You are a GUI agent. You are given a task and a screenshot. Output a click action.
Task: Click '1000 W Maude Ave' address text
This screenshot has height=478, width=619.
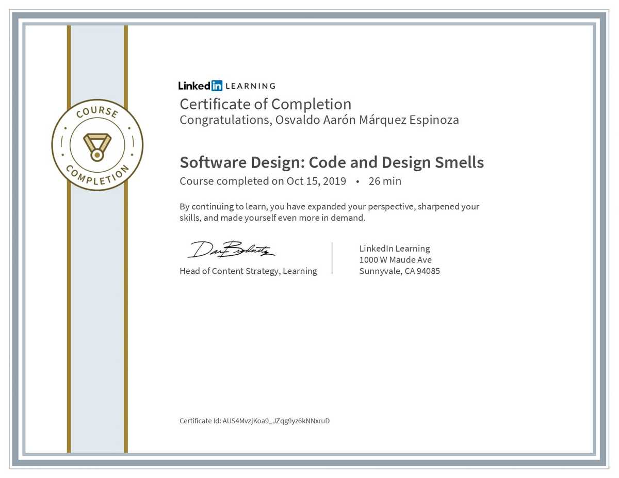pyautogui.click(x=396, y=260)
